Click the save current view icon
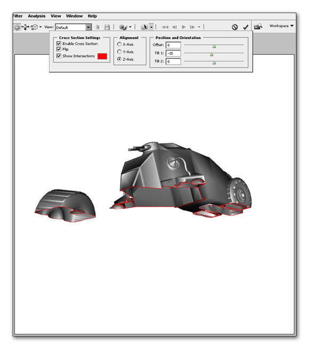The image size is (309, 349). 107,27
